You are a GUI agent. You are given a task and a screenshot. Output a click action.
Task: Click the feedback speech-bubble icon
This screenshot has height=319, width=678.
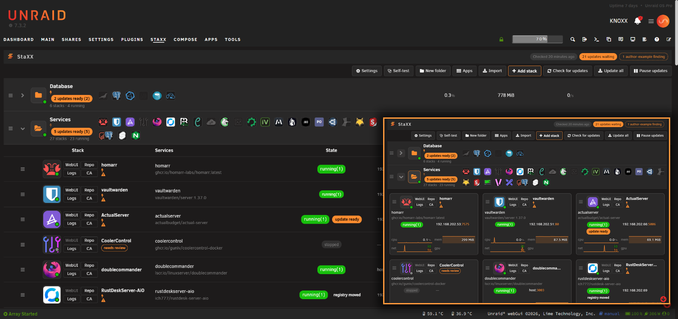(620, 39)
